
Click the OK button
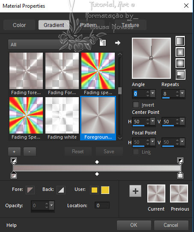134,225
